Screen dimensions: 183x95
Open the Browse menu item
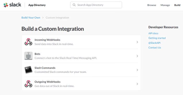coord(152,5)
